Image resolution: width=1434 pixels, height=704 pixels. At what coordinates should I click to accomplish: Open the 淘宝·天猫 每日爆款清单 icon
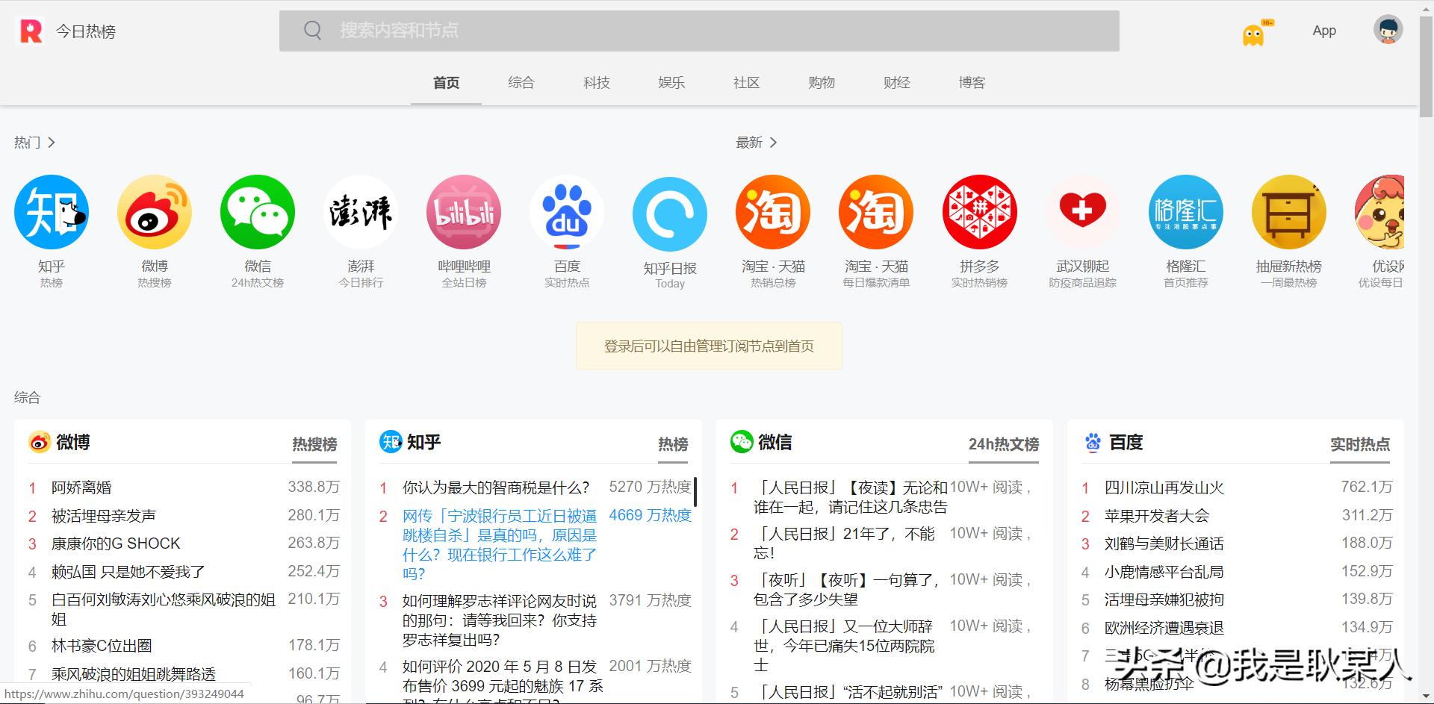tap(876, 212)
